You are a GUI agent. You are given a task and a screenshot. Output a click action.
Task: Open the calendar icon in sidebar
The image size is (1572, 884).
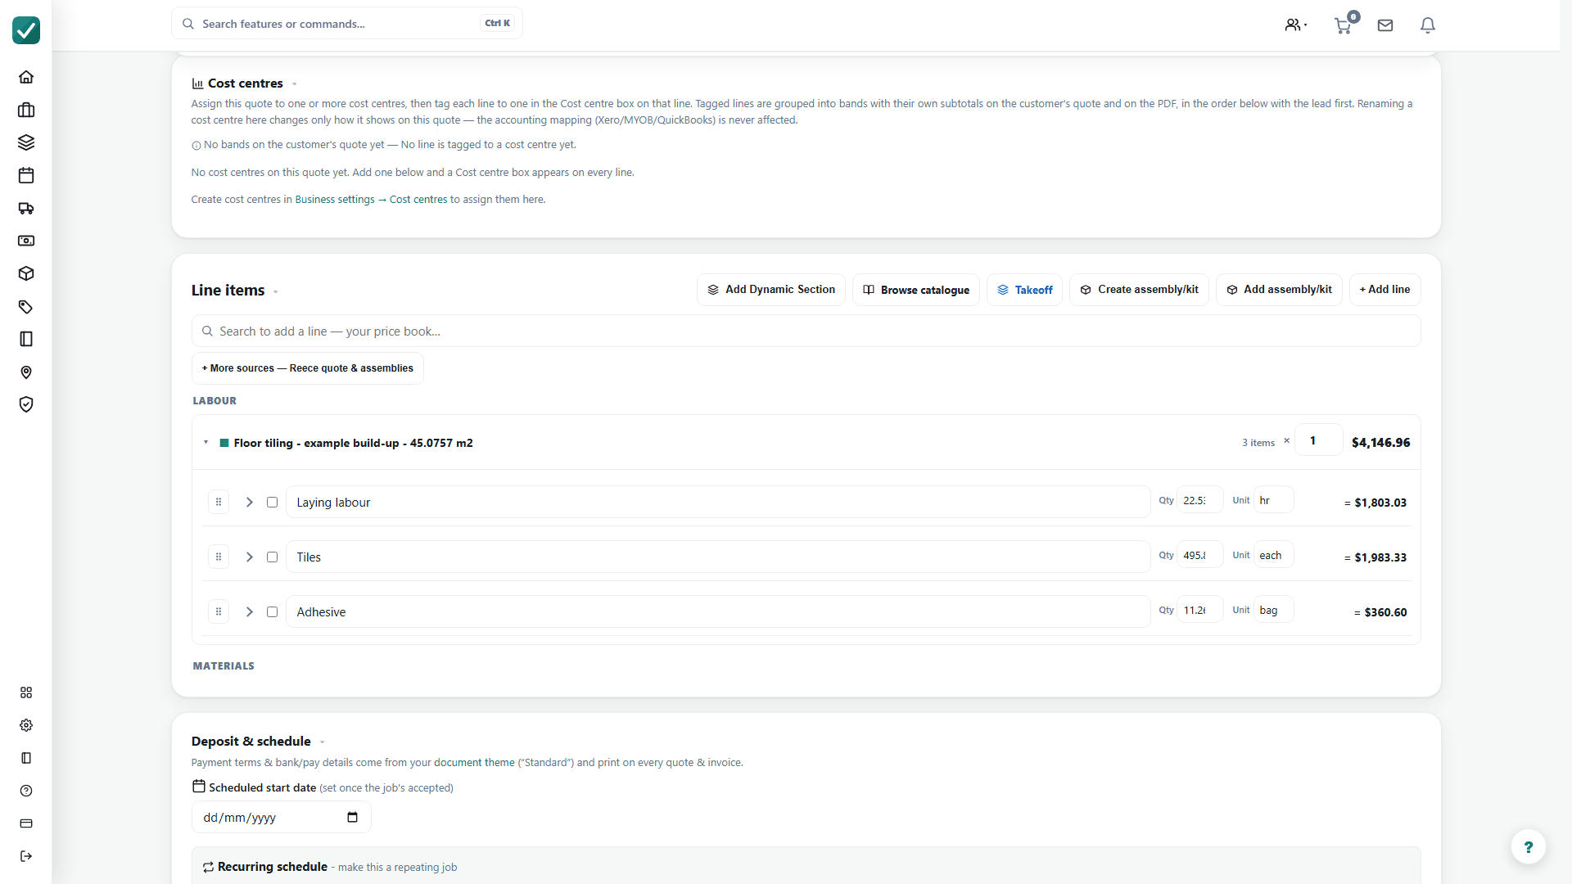26,175
